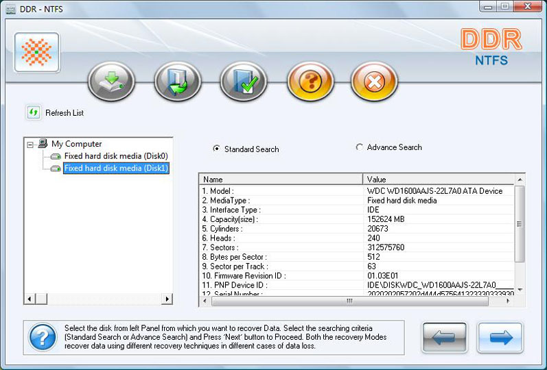Click the '5. Cylinders :' row
Image resolution: width=547 pixels, height=370 pixels.
(356, 229)
